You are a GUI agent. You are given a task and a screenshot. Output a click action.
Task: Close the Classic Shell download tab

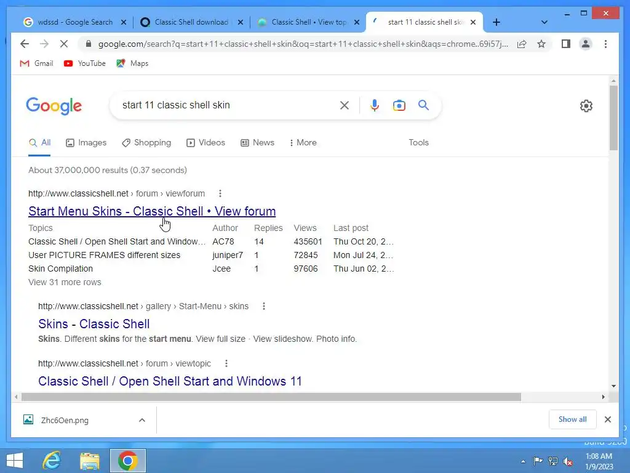point(241,22)
